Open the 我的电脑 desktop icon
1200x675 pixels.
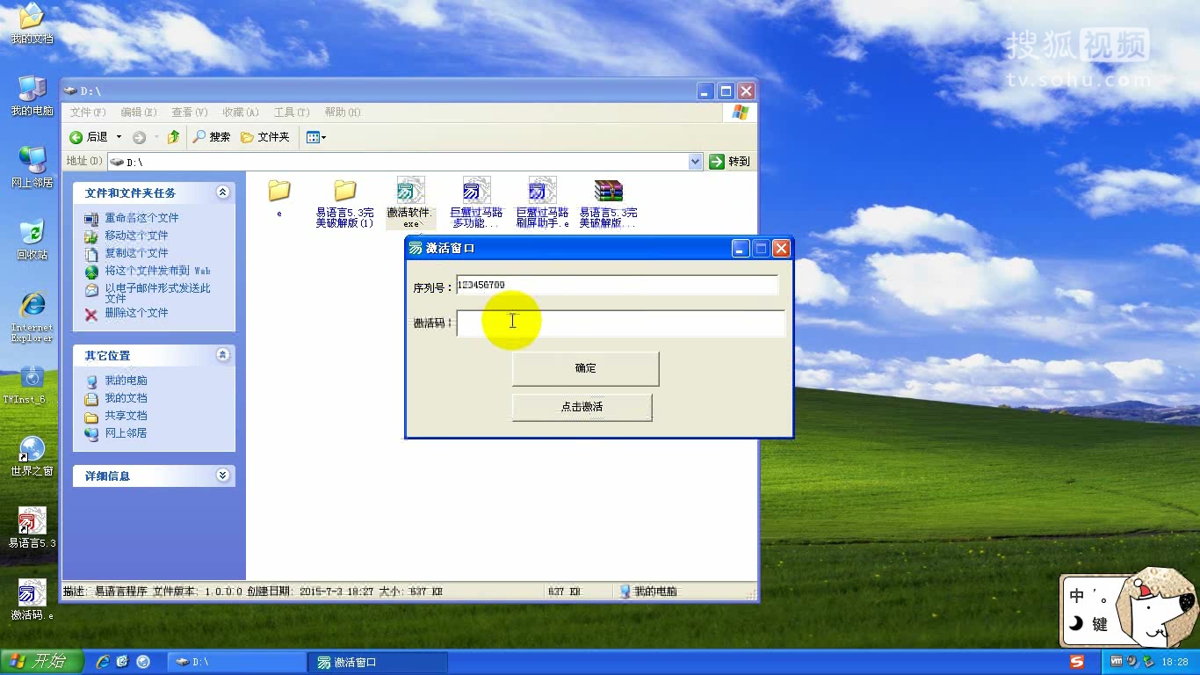(x=32, y=95)
